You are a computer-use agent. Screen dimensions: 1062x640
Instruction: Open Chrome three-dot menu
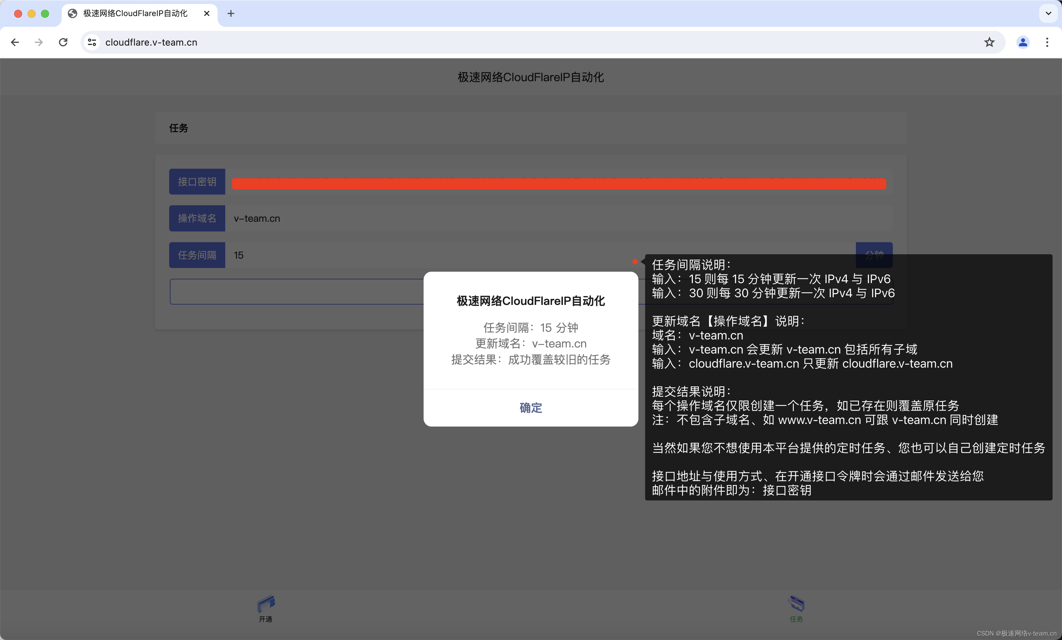click(1047, 42)
